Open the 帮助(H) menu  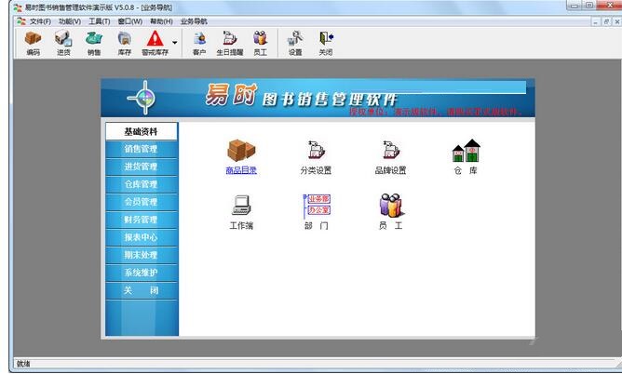[161, 21]
